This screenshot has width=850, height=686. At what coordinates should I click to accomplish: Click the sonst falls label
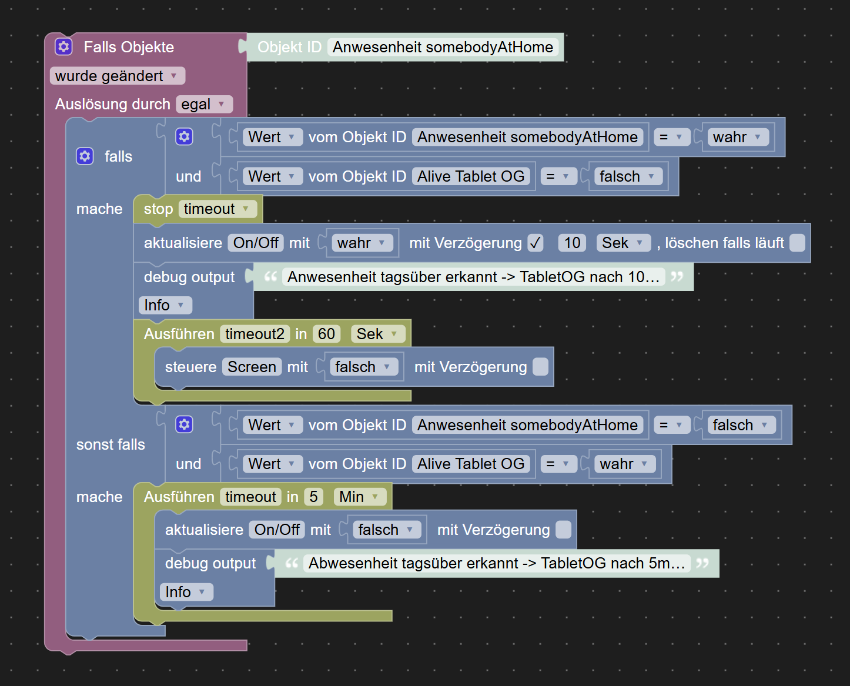tap(111, 444)
